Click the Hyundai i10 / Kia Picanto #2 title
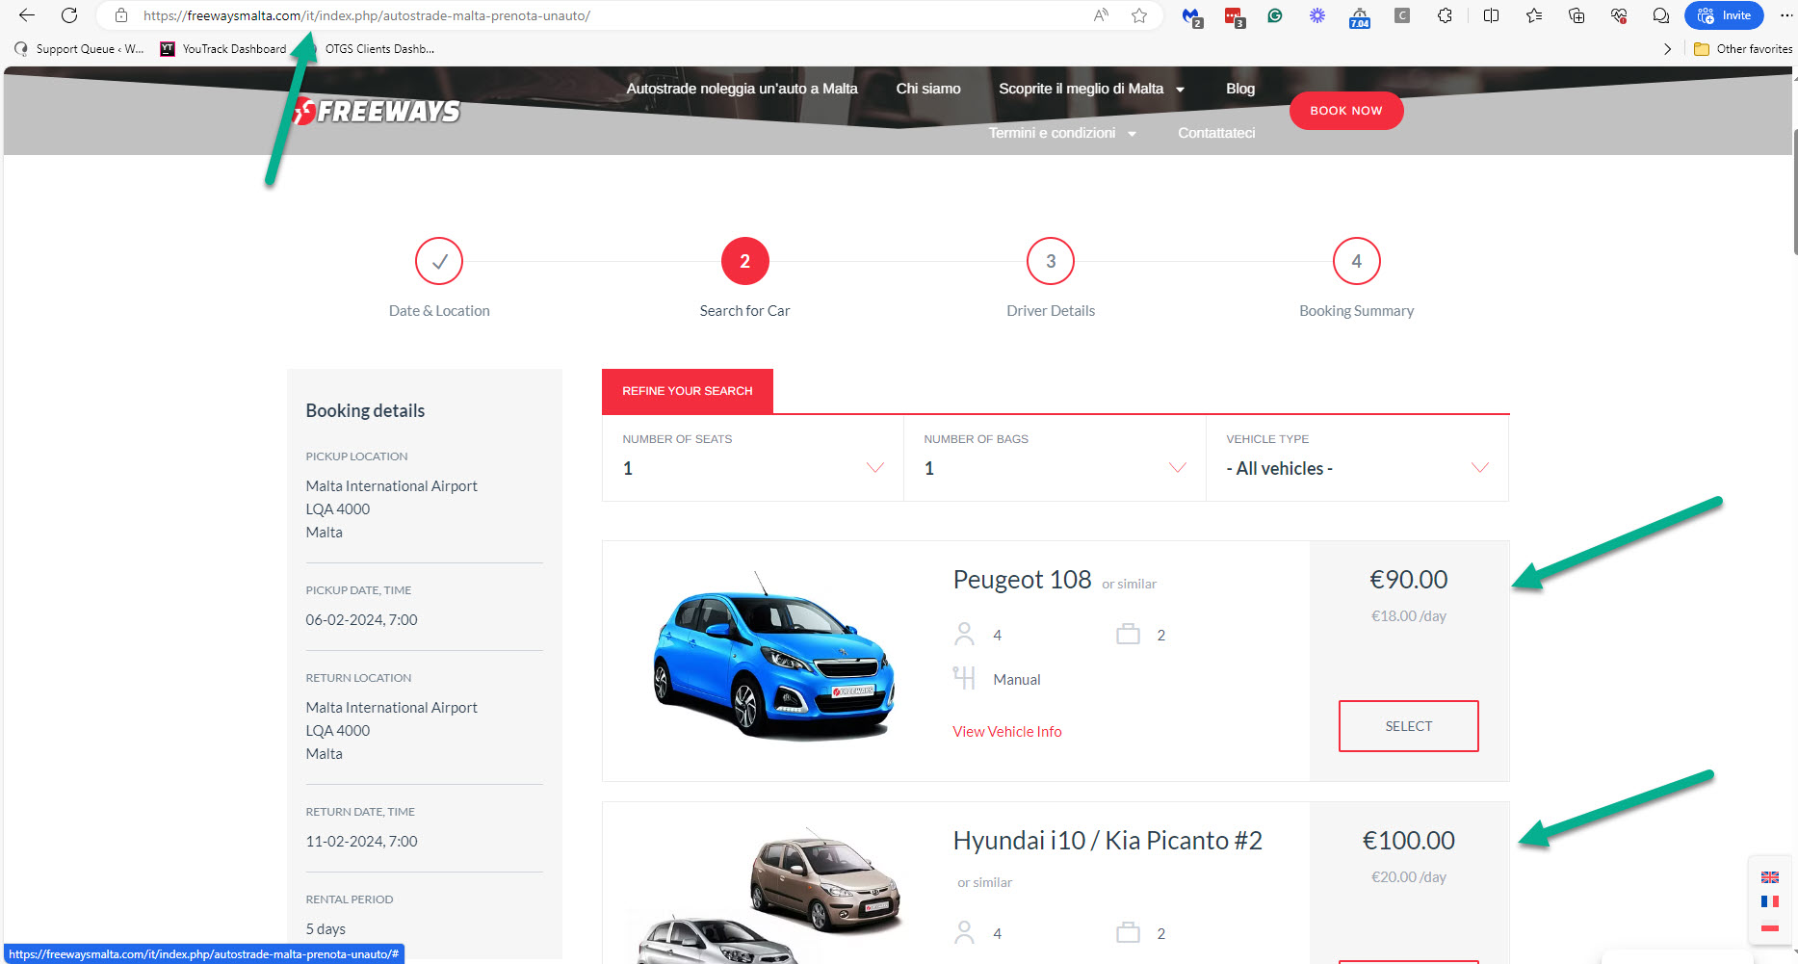Screen dimensions: 1798x964 [1107, 841]
